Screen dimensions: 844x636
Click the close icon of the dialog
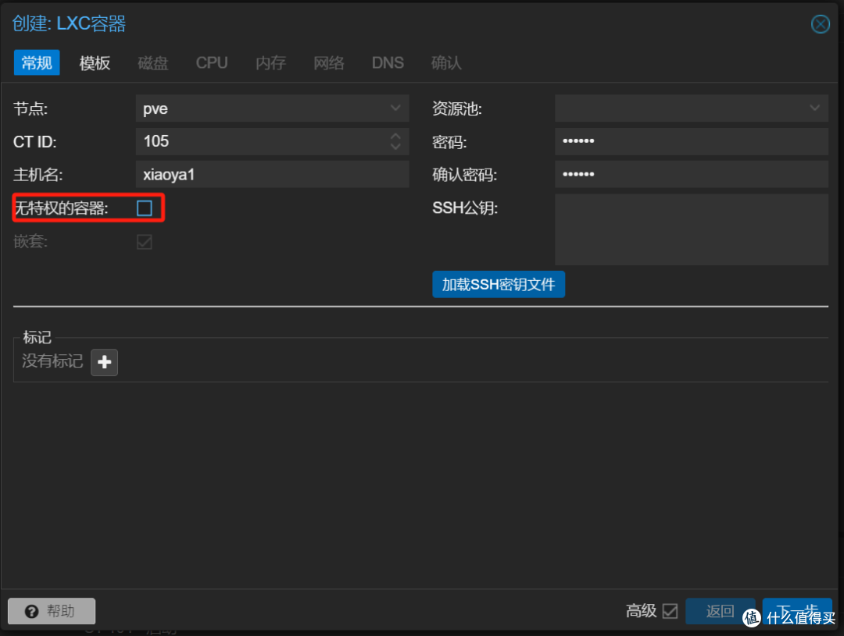[x=820, y=23]
